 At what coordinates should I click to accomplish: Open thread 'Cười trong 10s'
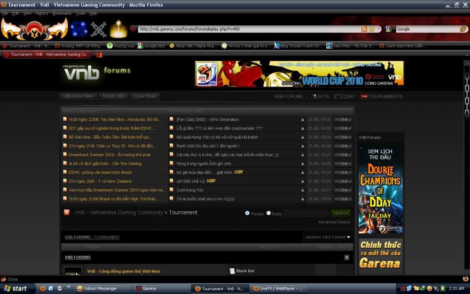pos(190,190)
